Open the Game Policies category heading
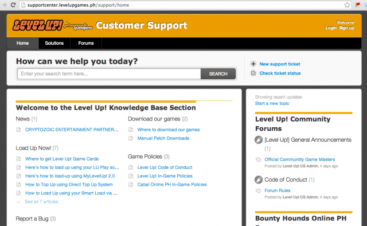Image resolution: width=367 pixels, height=226 pixels. [x=145, y=157]
